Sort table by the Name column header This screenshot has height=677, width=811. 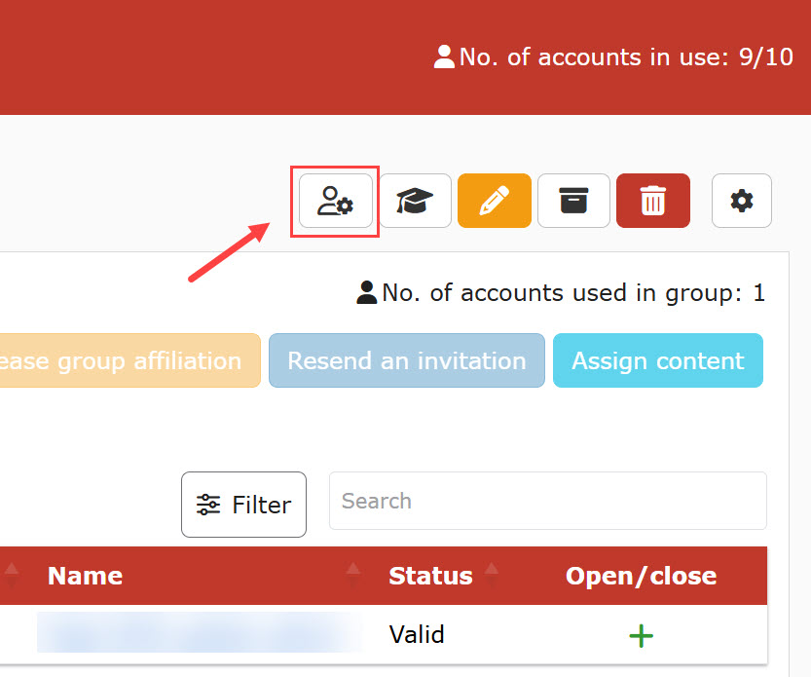click(85, 576)
